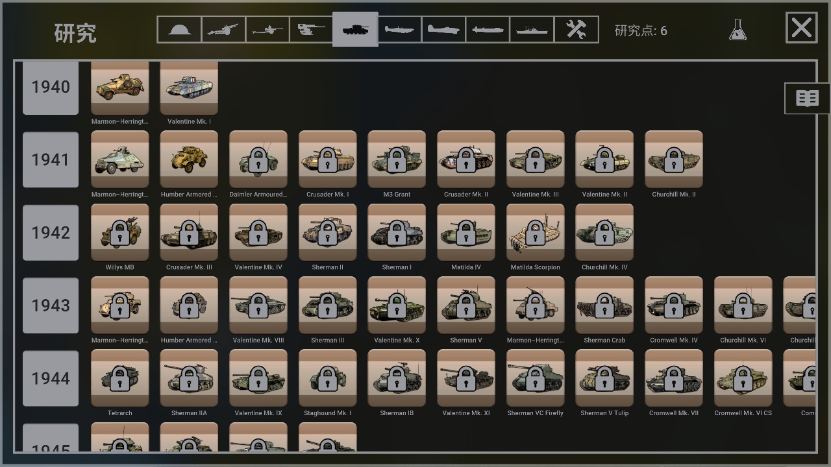This screenshot has height=467, width=831.
Task: Open the bomber aircraft research category
Action: coord(444,30)
